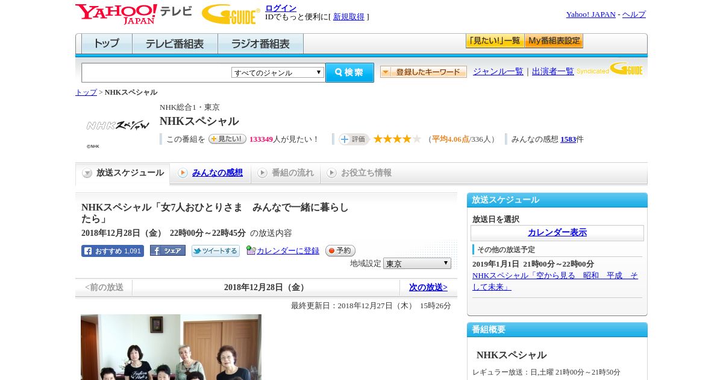Open the 出演者一覧 link

[553, 71]
